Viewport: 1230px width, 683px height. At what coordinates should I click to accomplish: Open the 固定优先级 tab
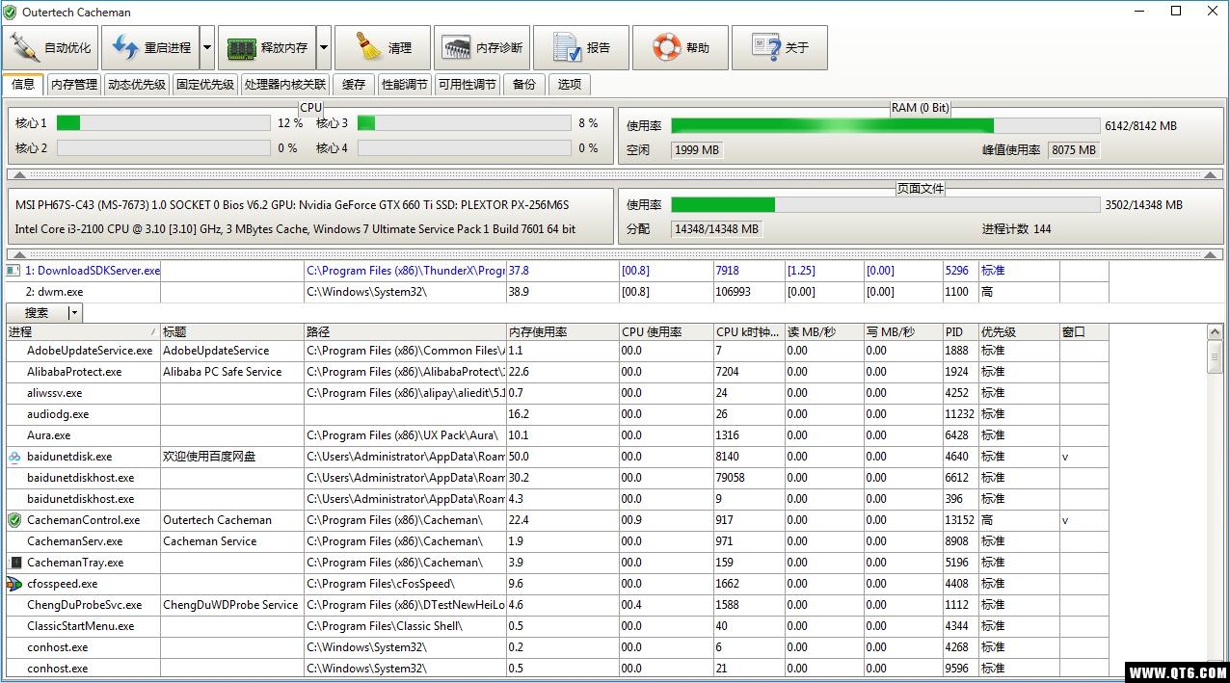(205, 85)
